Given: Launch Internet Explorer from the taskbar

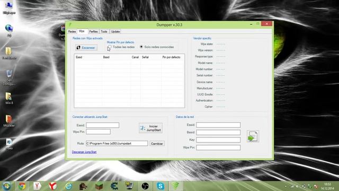Looking at the screenshot, I should pos(68,186).
